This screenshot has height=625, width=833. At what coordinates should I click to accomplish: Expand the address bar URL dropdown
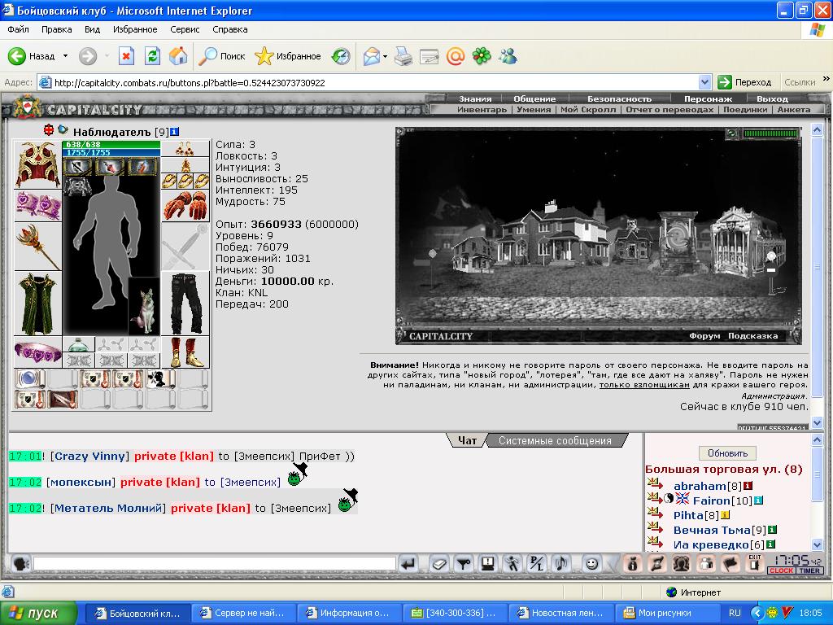[704, 82]
